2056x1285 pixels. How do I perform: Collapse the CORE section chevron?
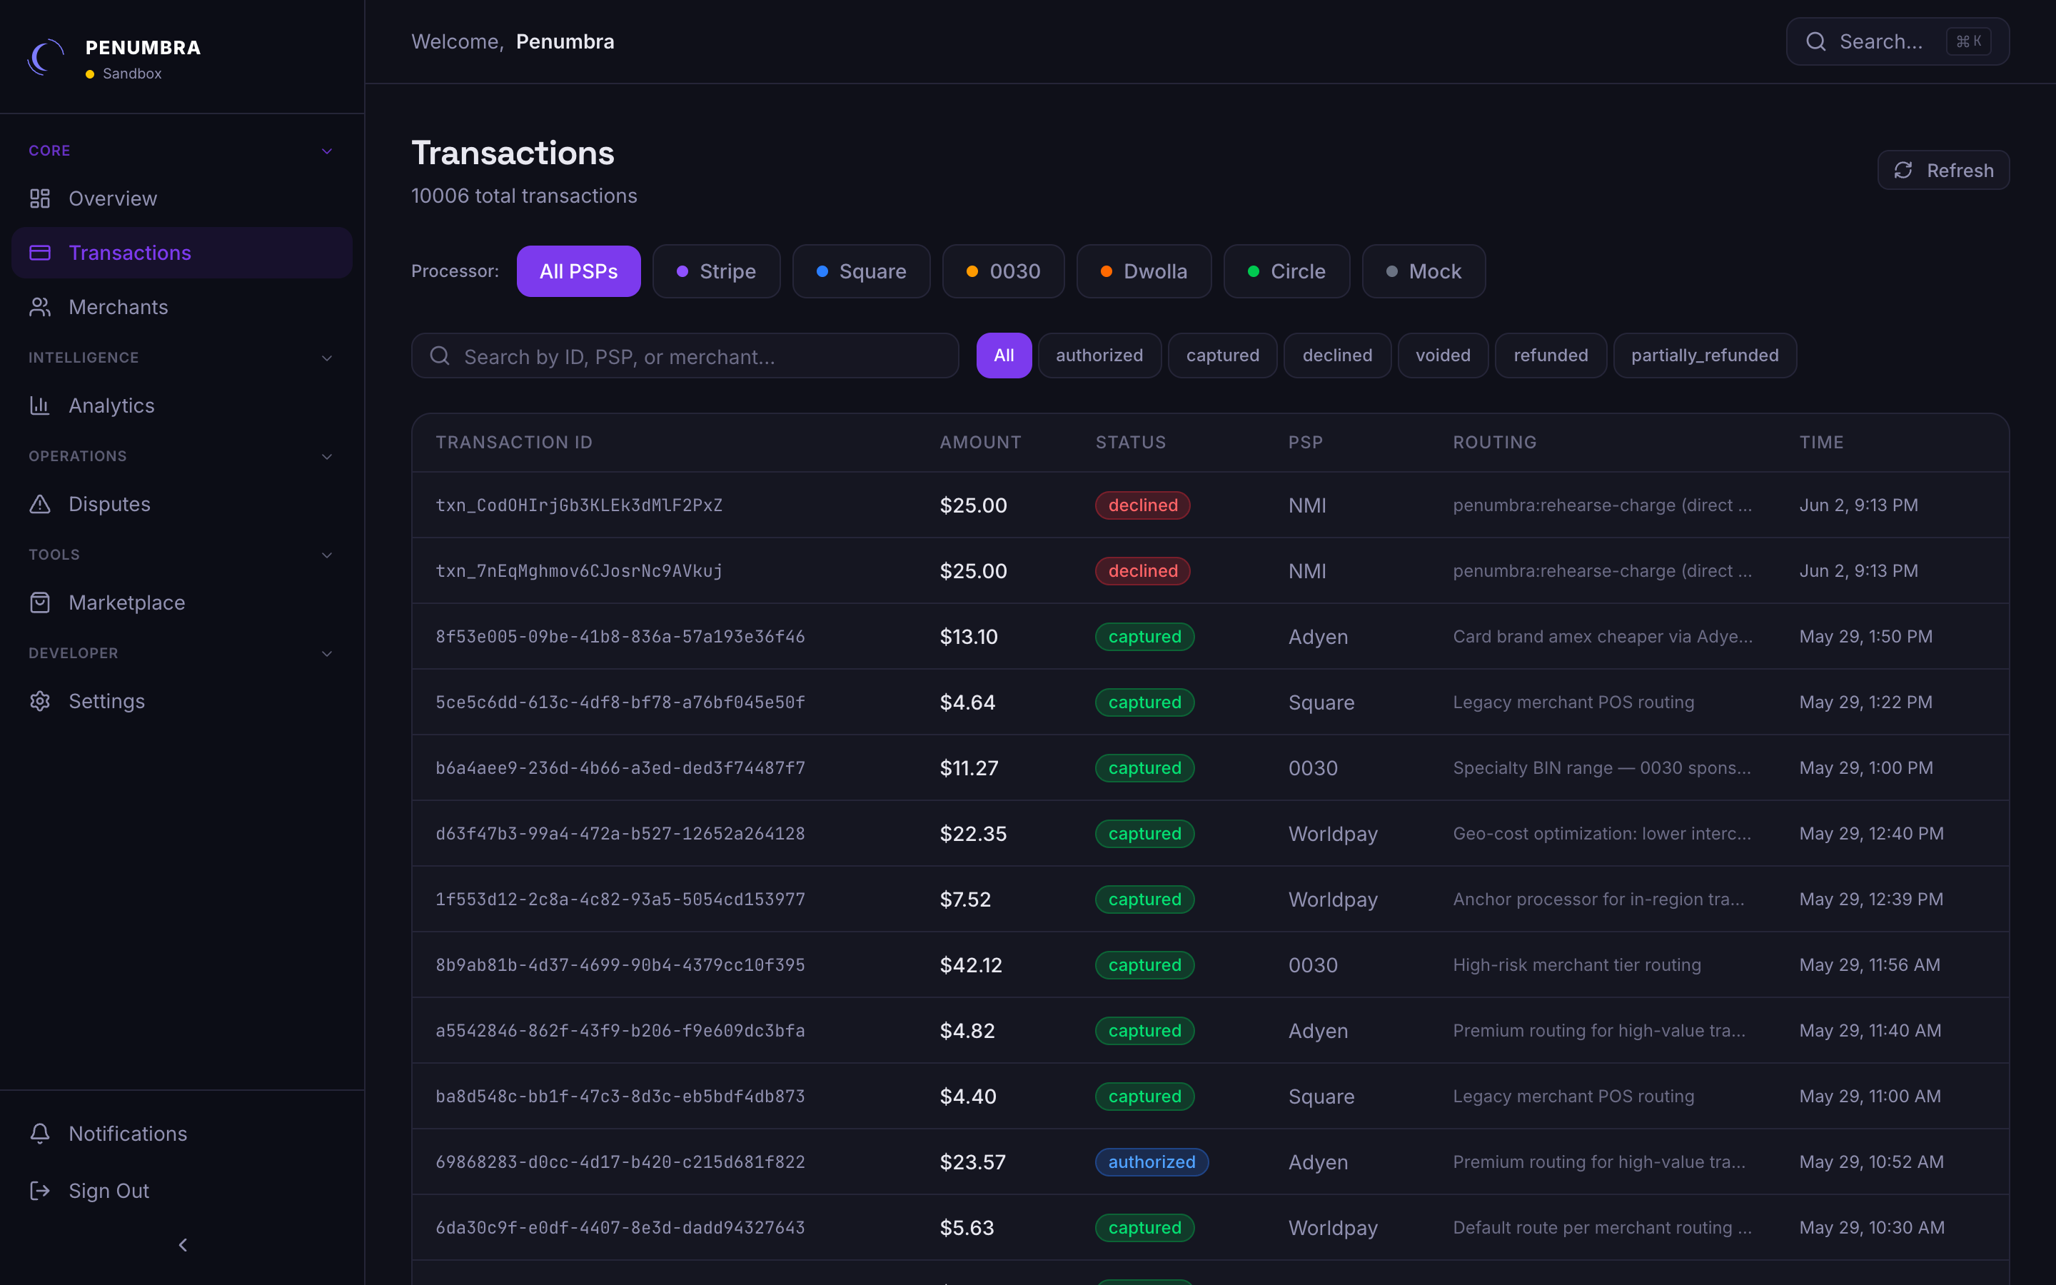pos(327,151)
